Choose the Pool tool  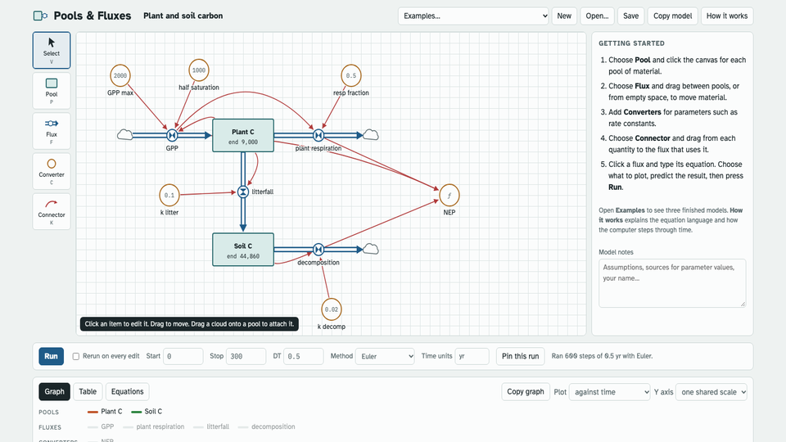(52, 91)
